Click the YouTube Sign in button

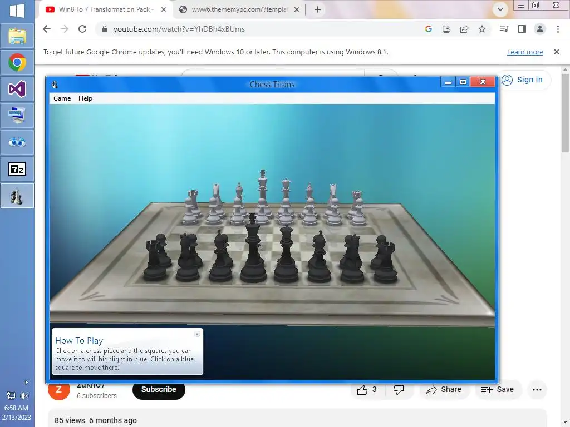coord(523,80)
